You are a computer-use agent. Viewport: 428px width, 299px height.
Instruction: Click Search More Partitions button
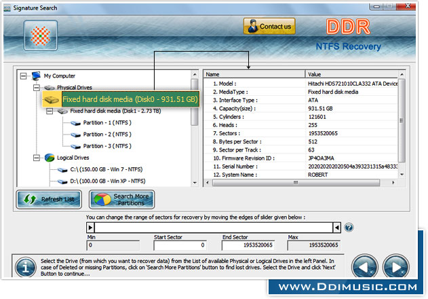click(x=121, y=199)
